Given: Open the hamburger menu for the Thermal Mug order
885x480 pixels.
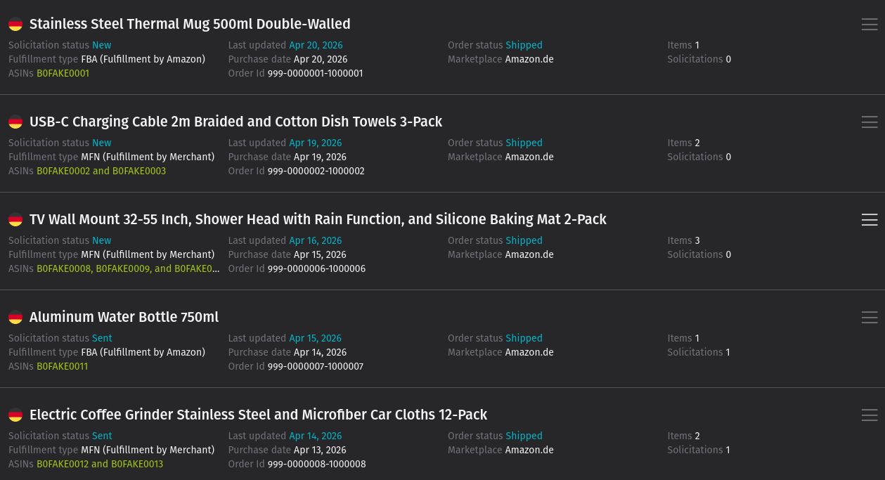Looking at the screenshot, I should (x=870, y=23).
